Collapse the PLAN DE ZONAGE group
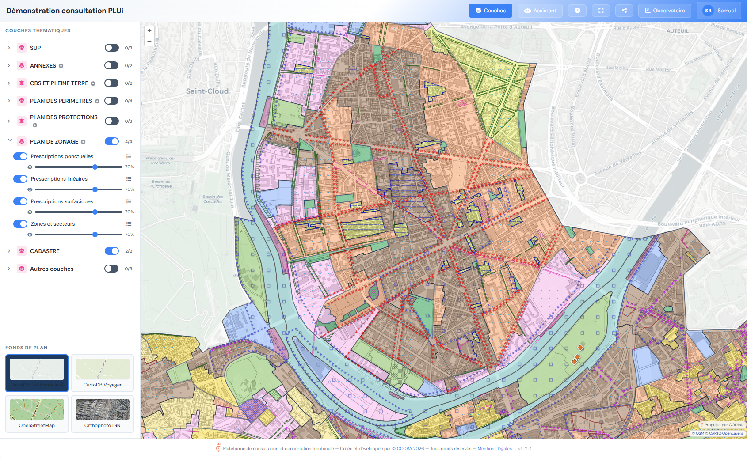The image size is (747, 458). [10, 140]
